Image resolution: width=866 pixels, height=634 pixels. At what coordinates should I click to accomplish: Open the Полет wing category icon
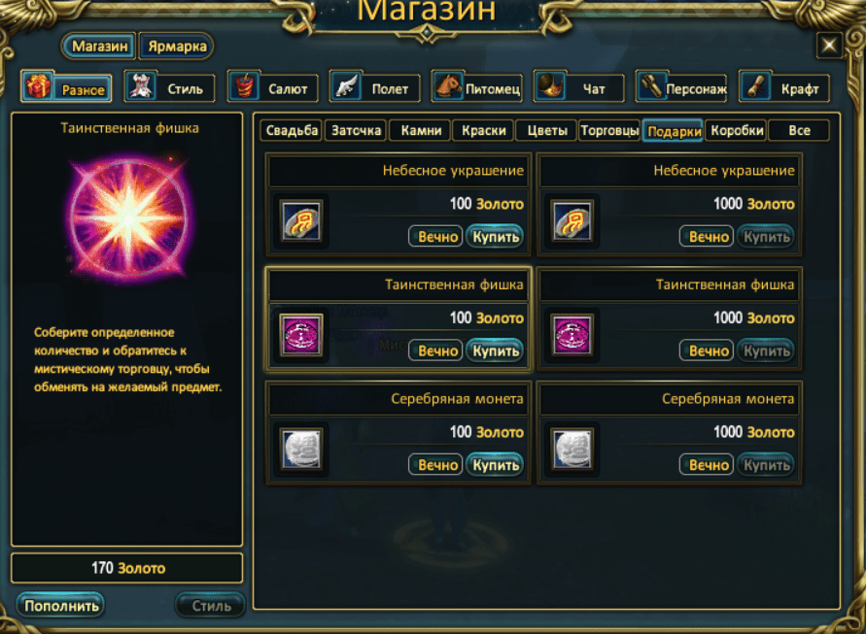[x=346, y=86]
